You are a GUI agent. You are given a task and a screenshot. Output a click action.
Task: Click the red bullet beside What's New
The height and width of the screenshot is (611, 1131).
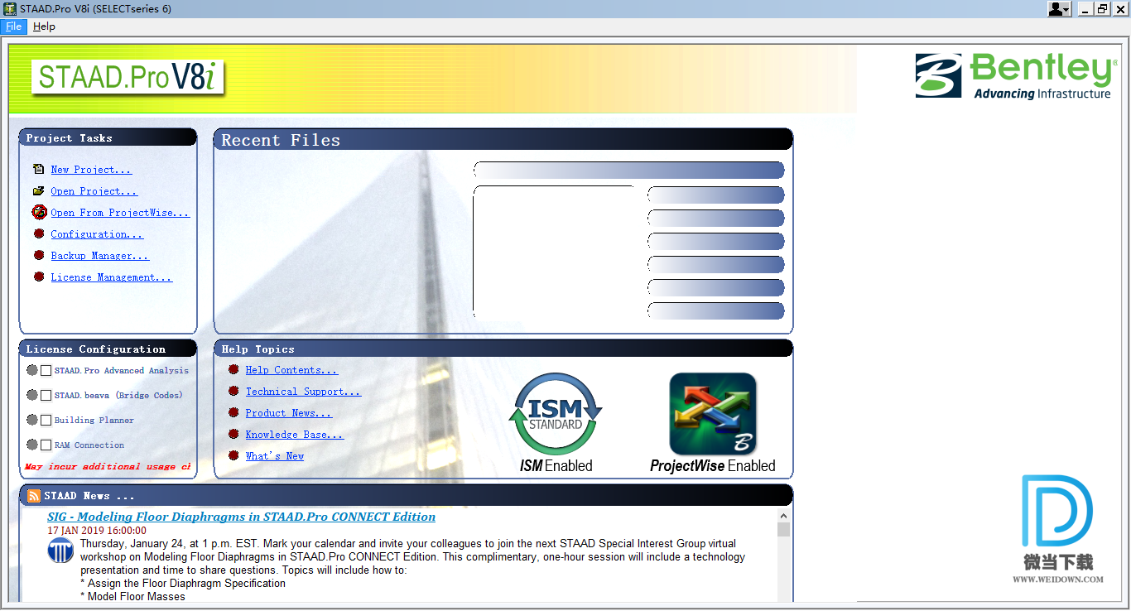[x=233, y=456]
